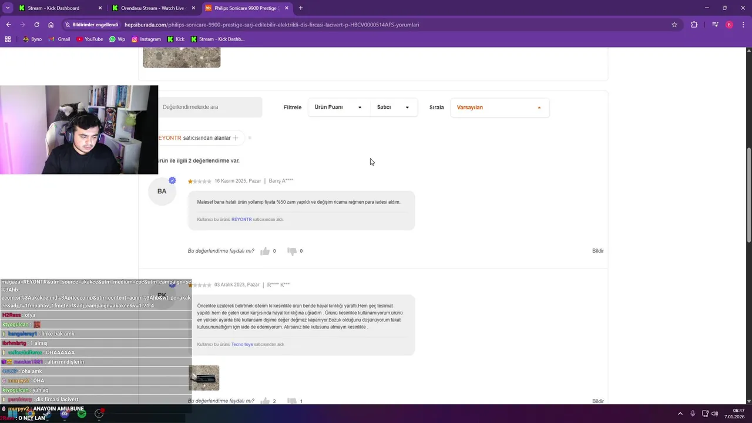Dislike the Barış A**** review
752x423 pixels.
point(292,251)
